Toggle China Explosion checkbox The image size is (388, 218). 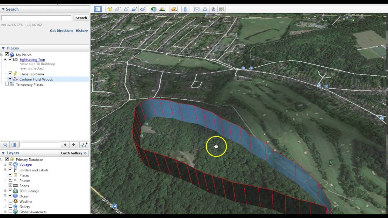coord(11,74)
